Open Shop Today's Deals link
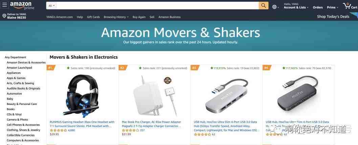Image resolution: width=358 pixels, height=145 pixels. [x=333, y=16]
